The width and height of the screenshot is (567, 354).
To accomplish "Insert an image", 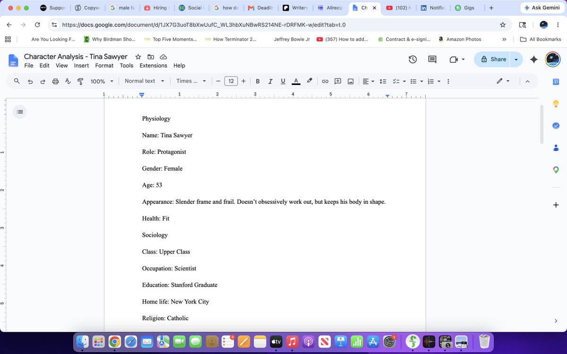I will pyautogui.click(x=351, y=81).
